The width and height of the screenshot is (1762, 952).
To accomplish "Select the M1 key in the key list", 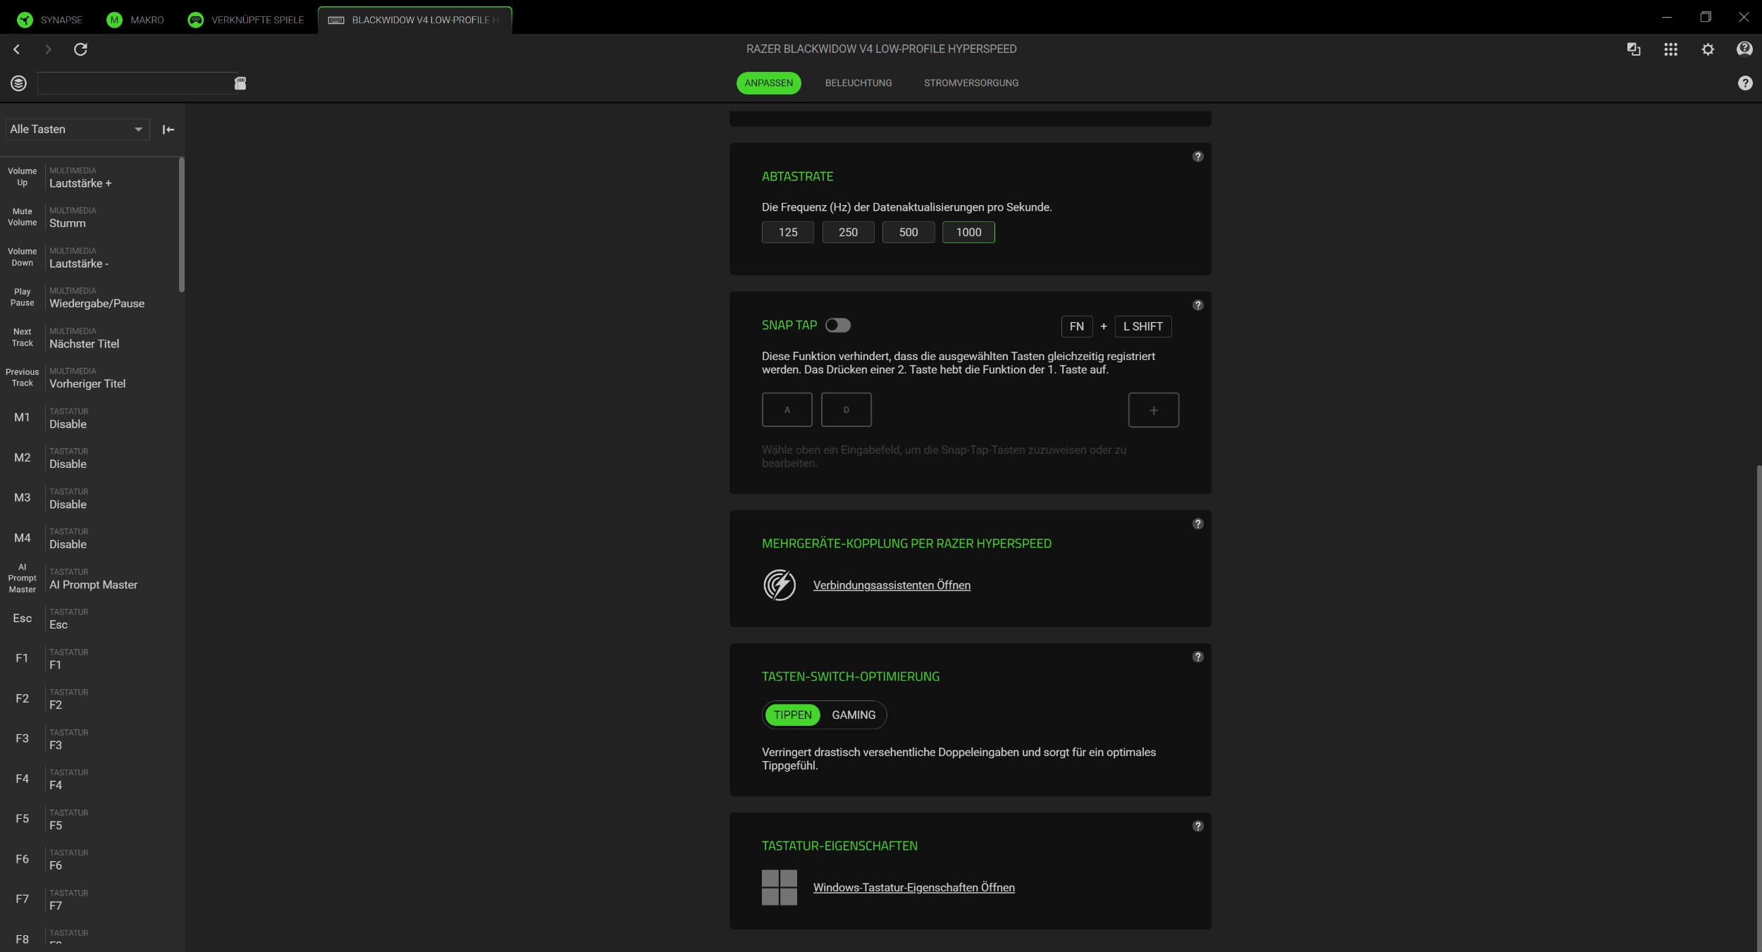I will click(x=90, y=418).
